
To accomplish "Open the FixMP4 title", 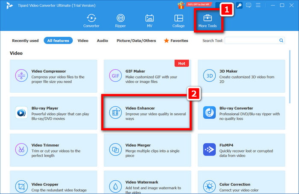I will coord(226,145).
